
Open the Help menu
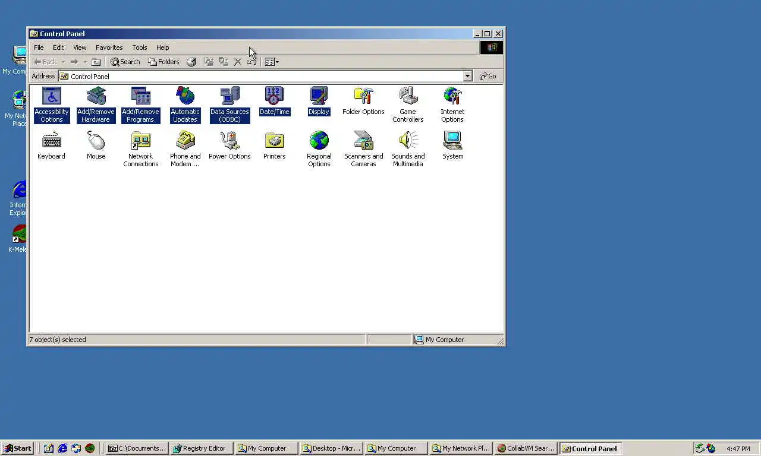click(163, 47)
